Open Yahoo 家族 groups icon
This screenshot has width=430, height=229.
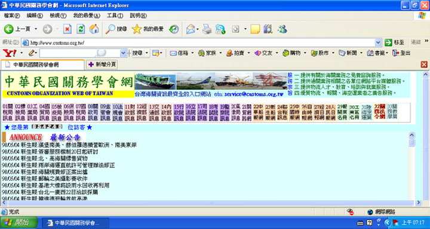click(201, 53)
